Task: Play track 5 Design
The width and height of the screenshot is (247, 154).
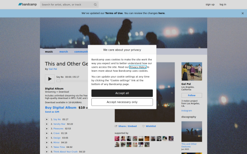Action: pyautogui.click(x=47, y=138)
